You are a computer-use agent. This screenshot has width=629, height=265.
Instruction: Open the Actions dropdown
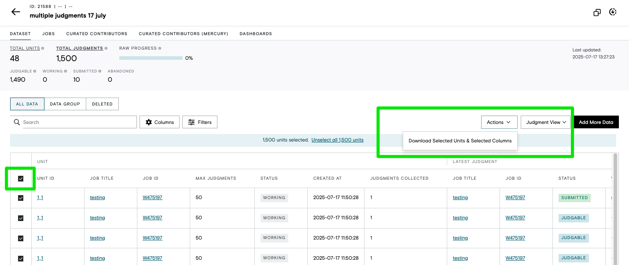[x=499, y=122]
